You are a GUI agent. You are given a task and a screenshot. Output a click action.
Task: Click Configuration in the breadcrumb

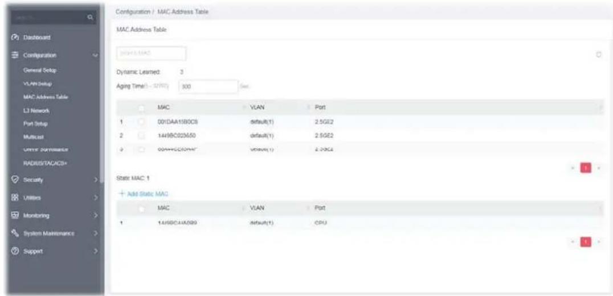[133, 12]
